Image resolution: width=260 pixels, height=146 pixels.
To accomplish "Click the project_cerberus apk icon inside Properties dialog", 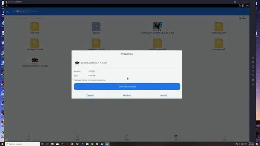I will (77, 63).
